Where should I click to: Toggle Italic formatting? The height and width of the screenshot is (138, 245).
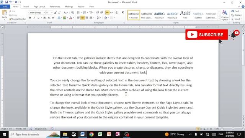coord(34,18)
